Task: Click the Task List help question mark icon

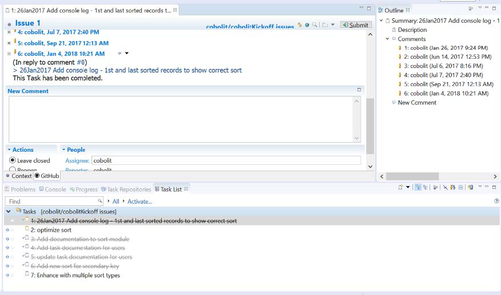Action: point(496,201)
